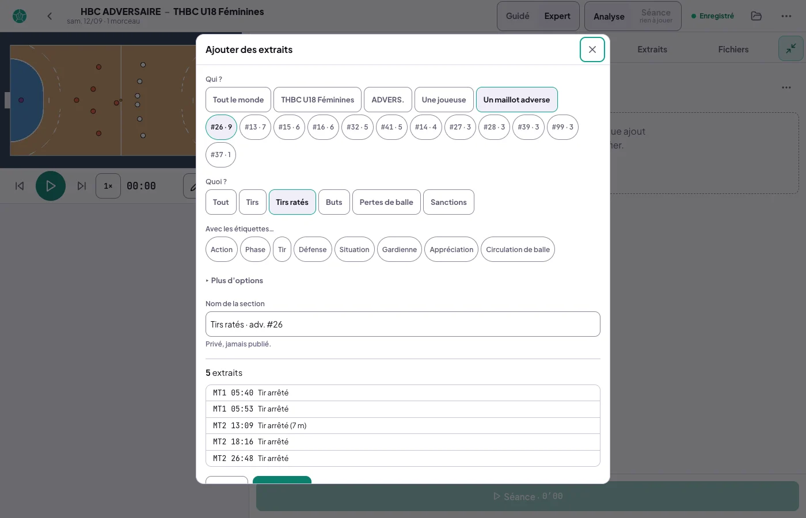Edit the Nom de la section field
Image resolution: width=806 pixels, height=518 pixels.
tap(403, 324)
